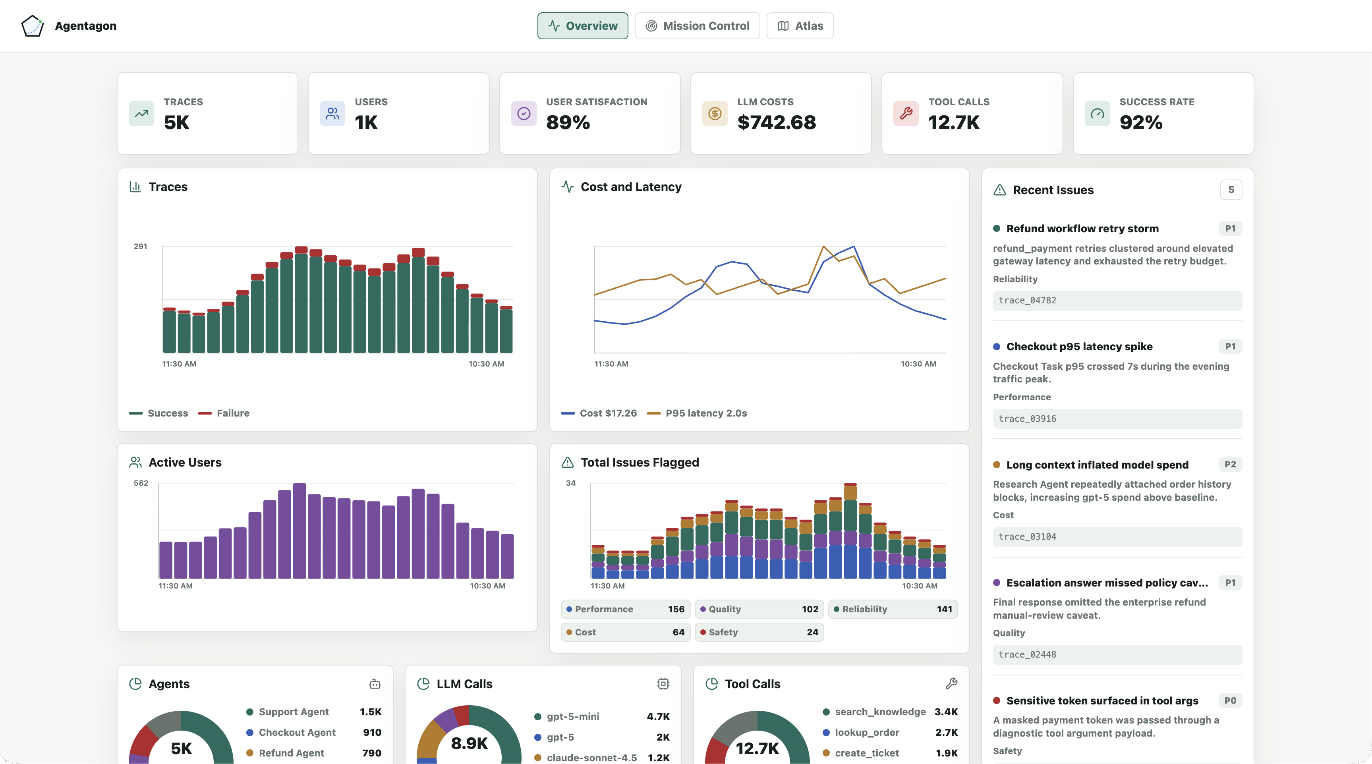Click the search_knowledge row in Tool Calls
1372x764 pixels.
pos(890,712)
